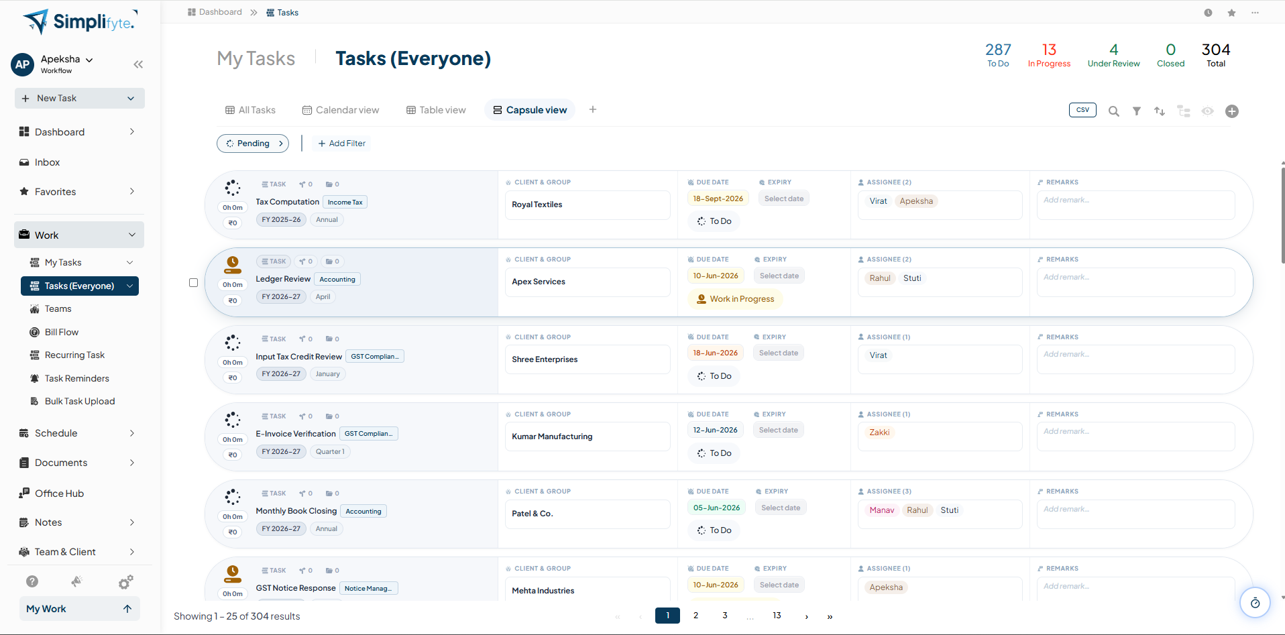
Task: Expand the My Work panel arrow
Action: [x=127, y=609]
